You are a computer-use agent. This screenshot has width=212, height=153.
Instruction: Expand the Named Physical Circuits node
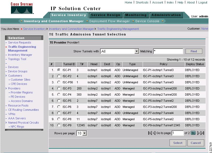pyautogui.click(x=6, y=123)
